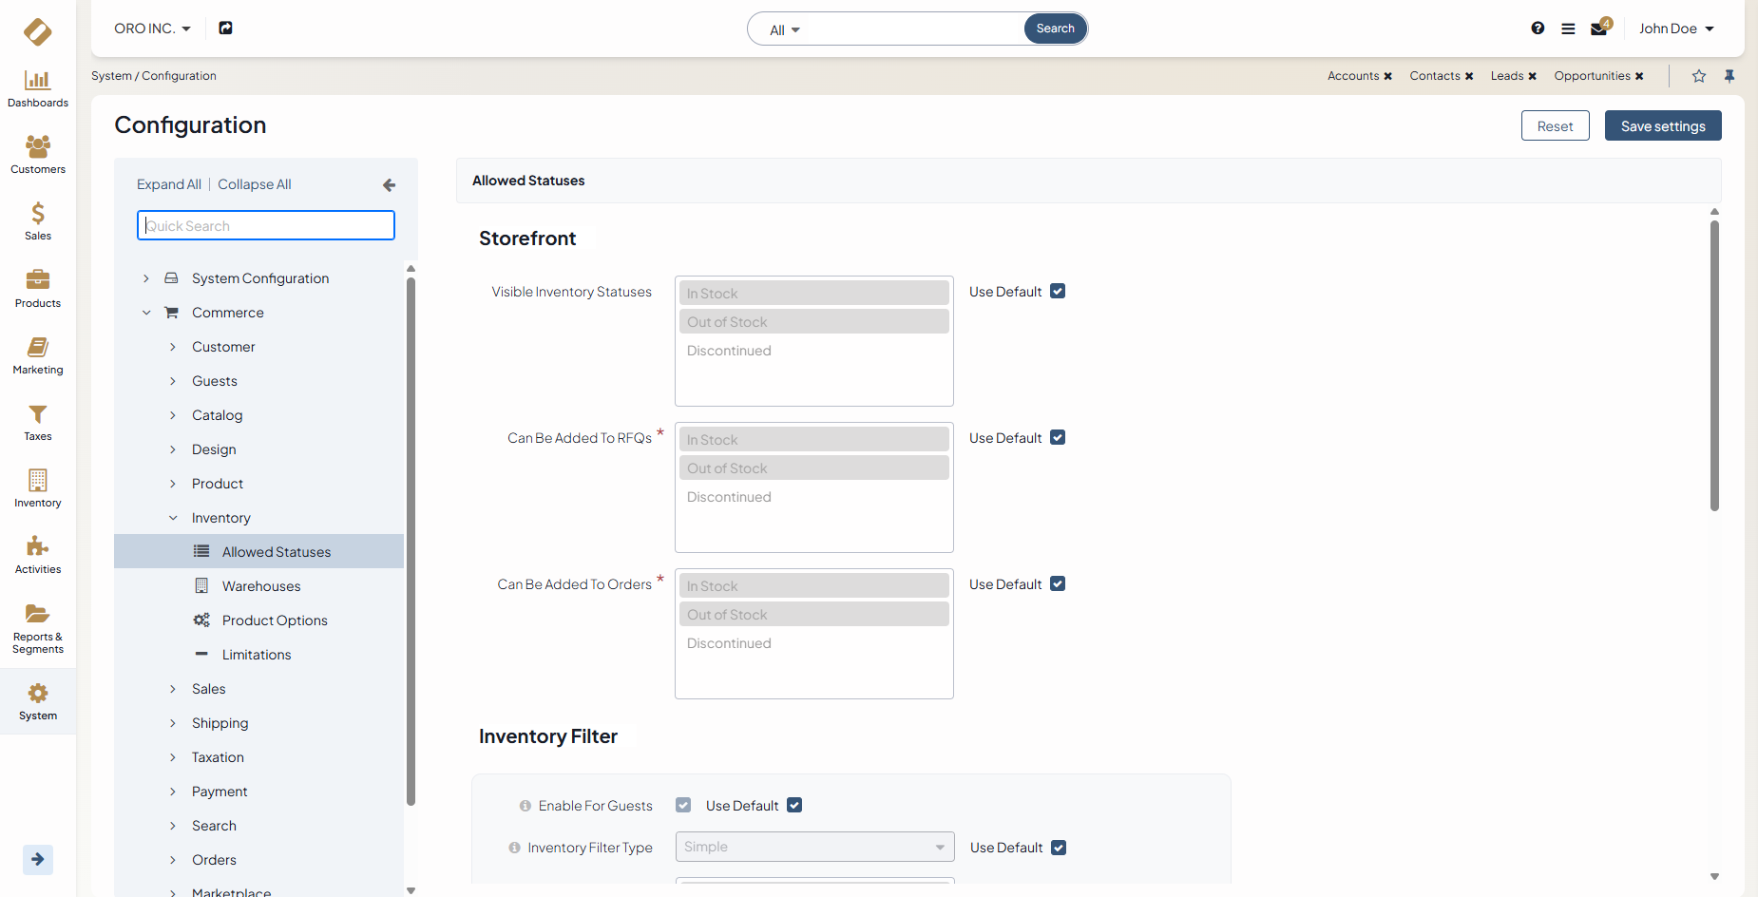This screenshot has height=897, width=1758.
Task: Select Warehouses in the Inventory tree
Action: tap(261, 586)
